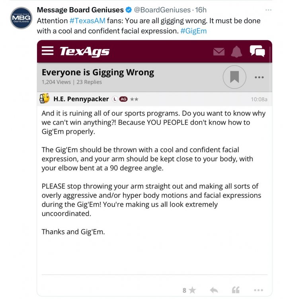Click the TexAgs logo
283x299 pixels.
click(x=84, y=51)
